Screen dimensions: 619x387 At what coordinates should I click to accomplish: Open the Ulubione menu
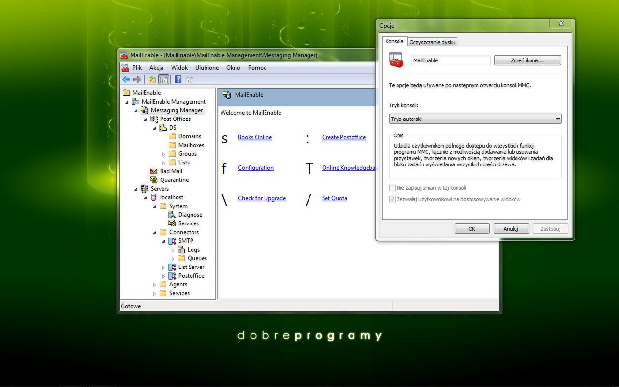207,68
